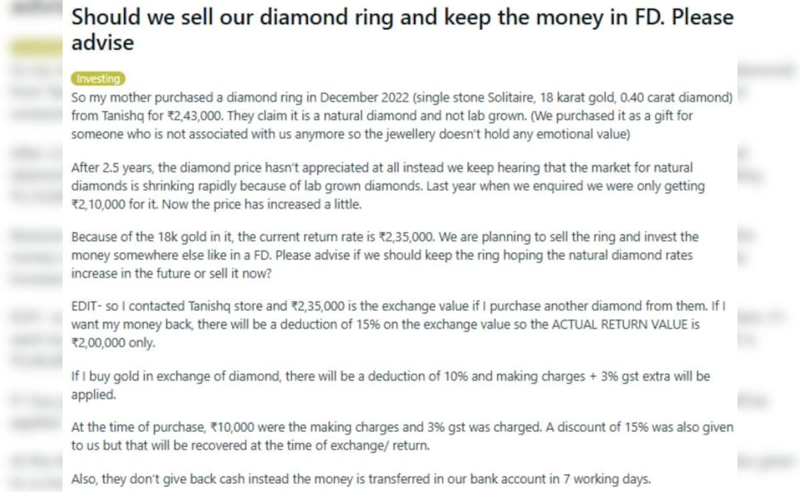Click the final line about bank transfer
Image resolution: width=800 pixels, height=492 pixels.
pos(361,479)
